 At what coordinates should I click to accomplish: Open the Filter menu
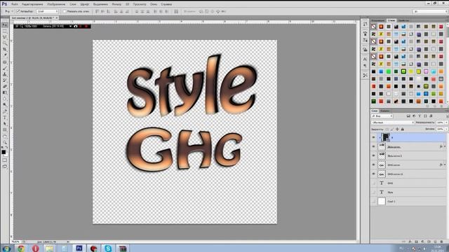click(116, 4)
